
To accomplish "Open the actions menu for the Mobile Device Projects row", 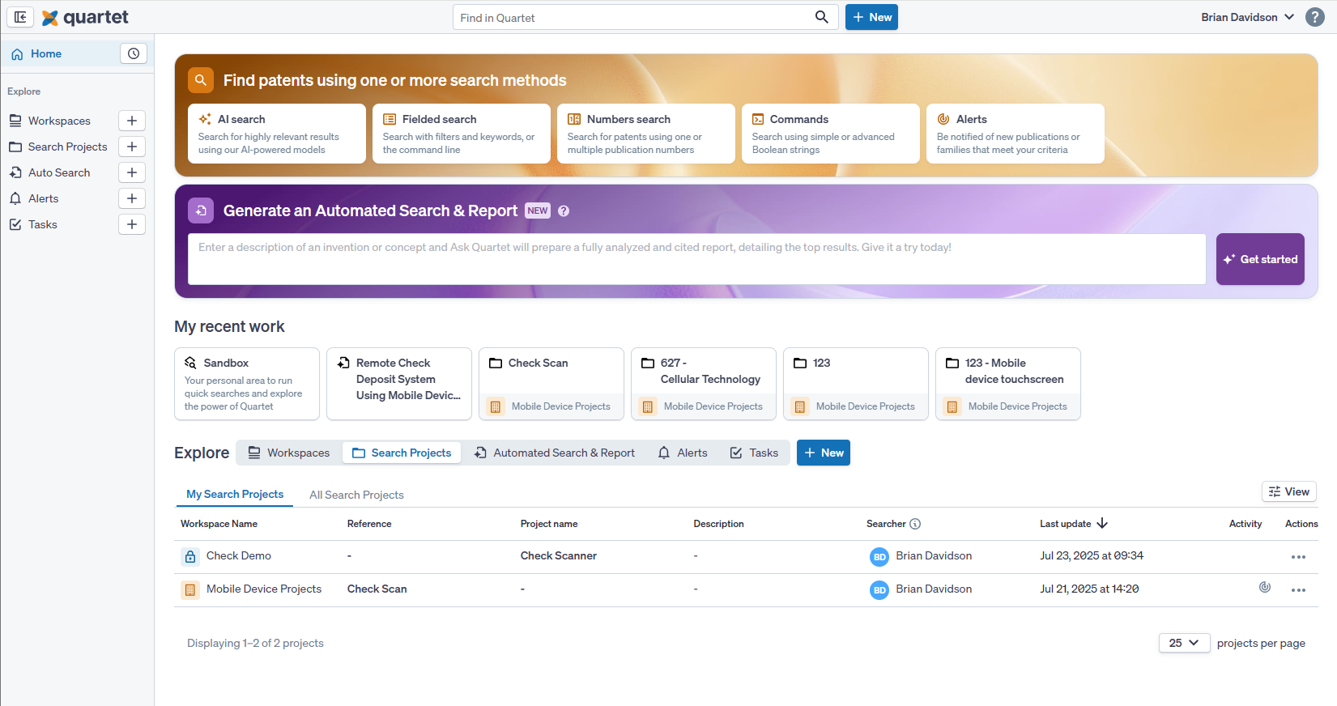I will [1298, 590].
